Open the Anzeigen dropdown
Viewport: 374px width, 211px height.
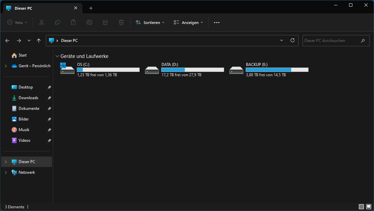coord(188,22)
